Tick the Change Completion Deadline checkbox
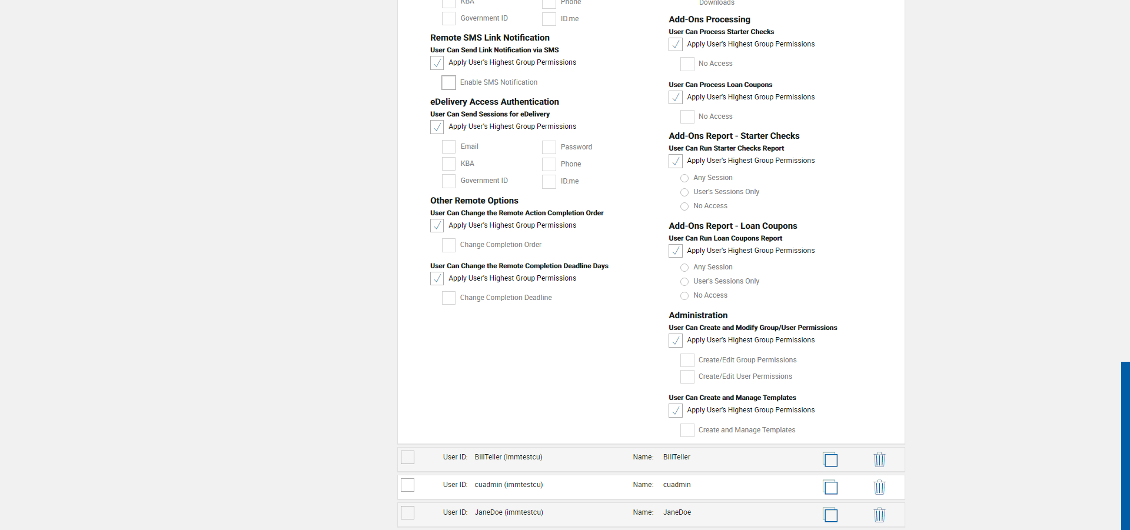Image resolution: width=1130 pixels, height=530 pixels. pos(448,298)
